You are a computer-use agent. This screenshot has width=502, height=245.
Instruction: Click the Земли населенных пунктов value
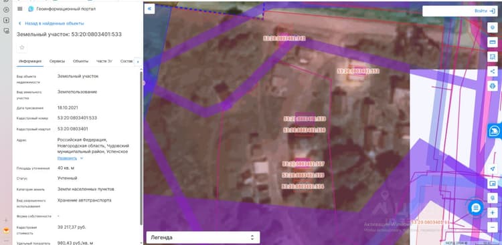tap(86, 189)
